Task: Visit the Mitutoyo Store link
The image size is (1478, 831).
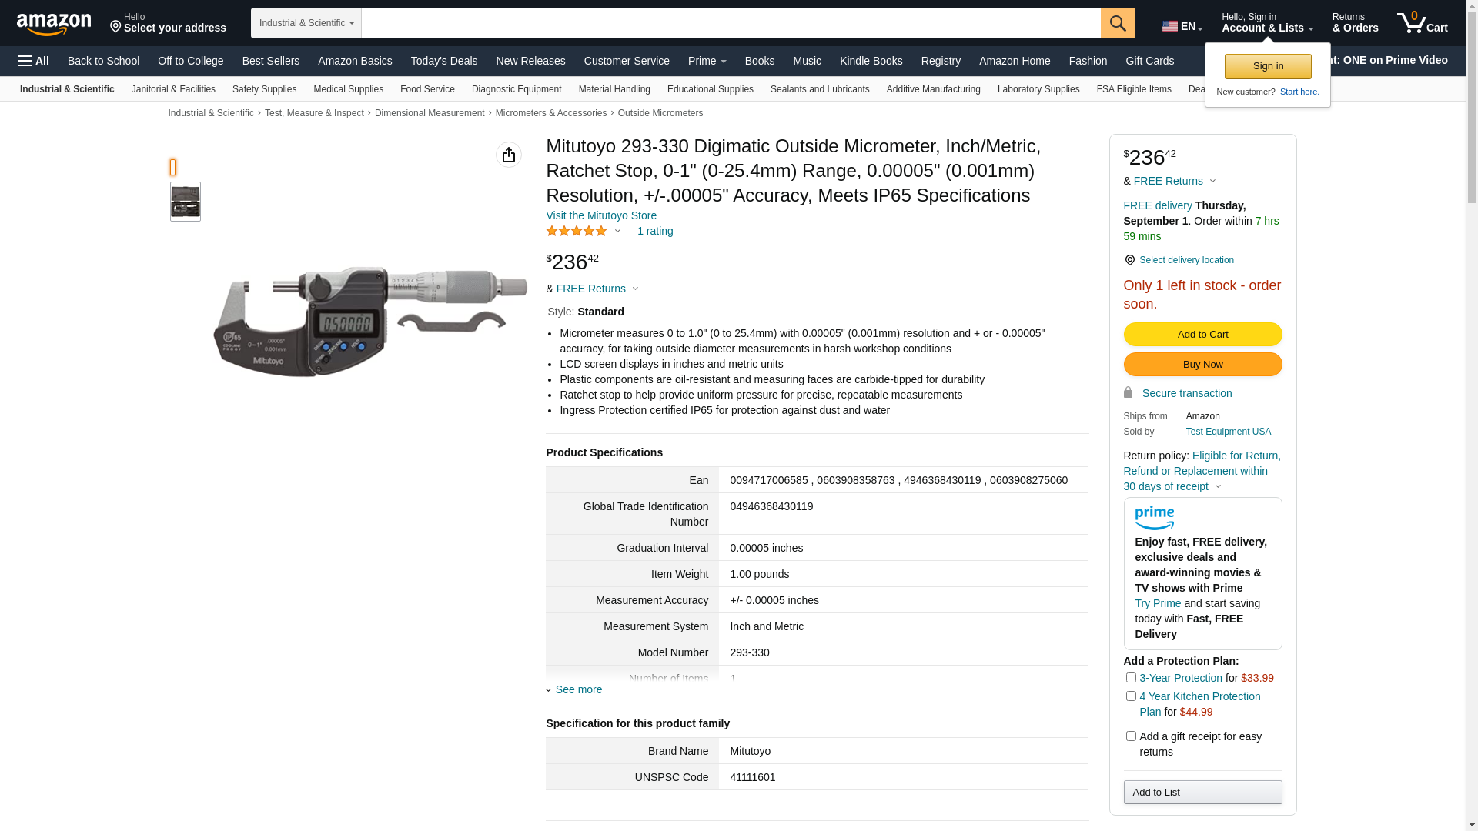Action: tap(601, 215)
